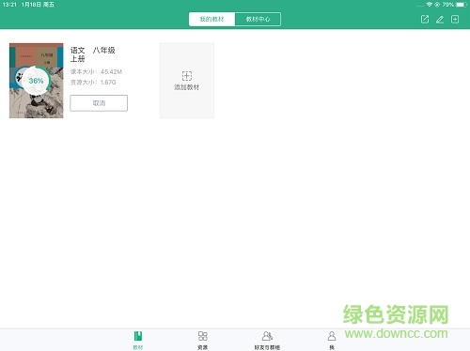470x351 pixels.
Task: Click the 取消 download button
Action: (x=99, y=103)
